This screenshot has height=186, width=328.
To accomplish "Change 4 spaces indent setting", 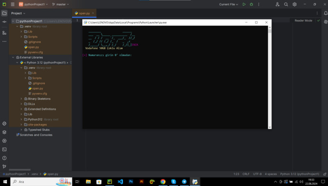I will (270, 174).
